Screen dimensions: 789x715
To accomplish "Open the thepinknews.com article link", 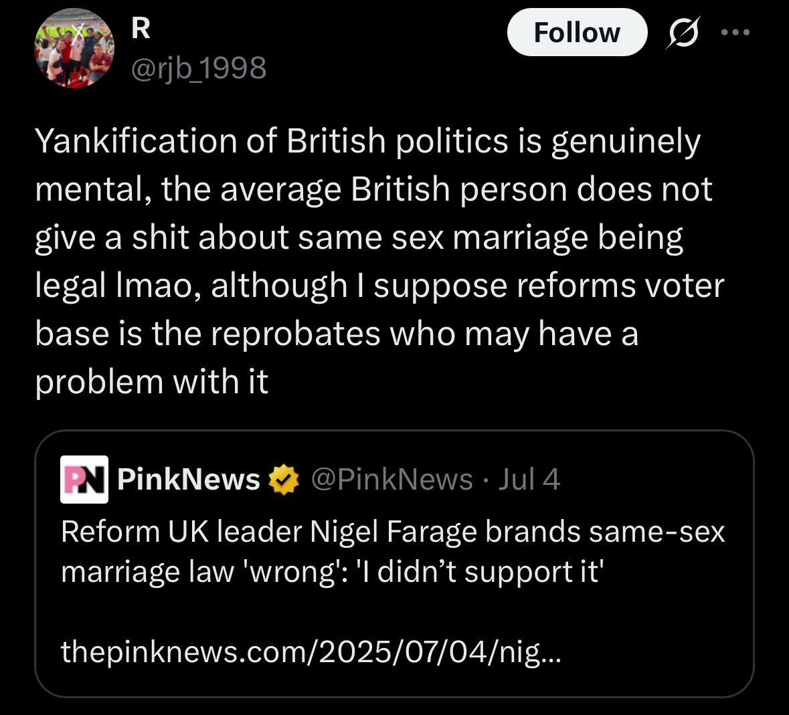I will coord(311,651).
